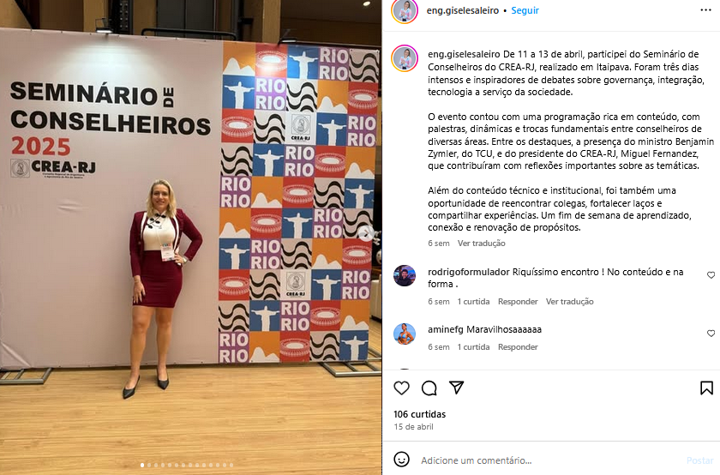
Task: Advance to the next carousel photo arrow
Action: (x=365, y=233)
